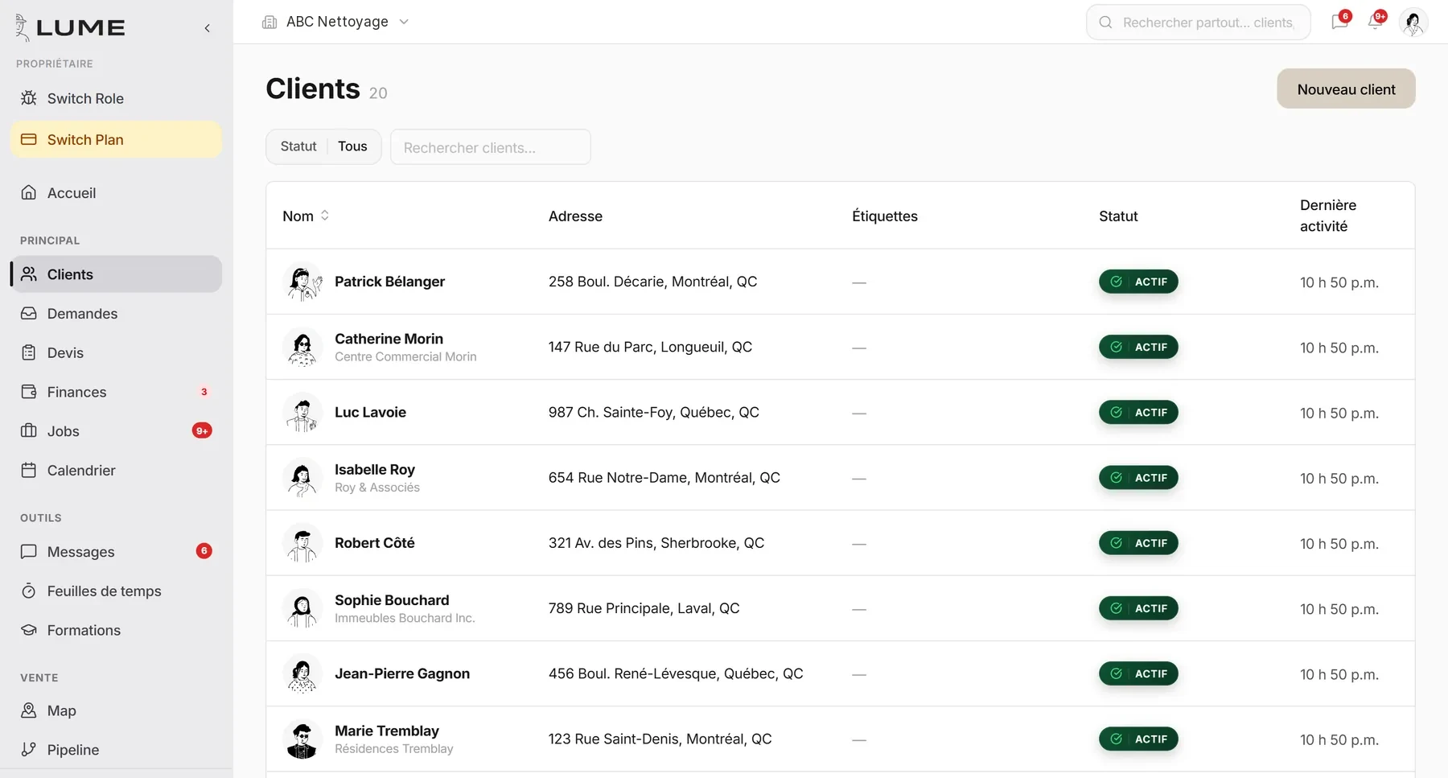Open the user profile avatar

(1413, 23)
